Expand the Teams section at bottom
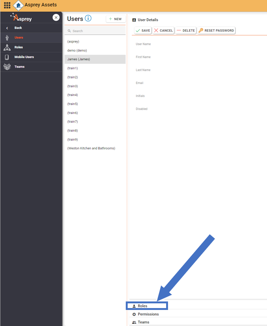Screen dimensions: 267x326 coord(143,322)
